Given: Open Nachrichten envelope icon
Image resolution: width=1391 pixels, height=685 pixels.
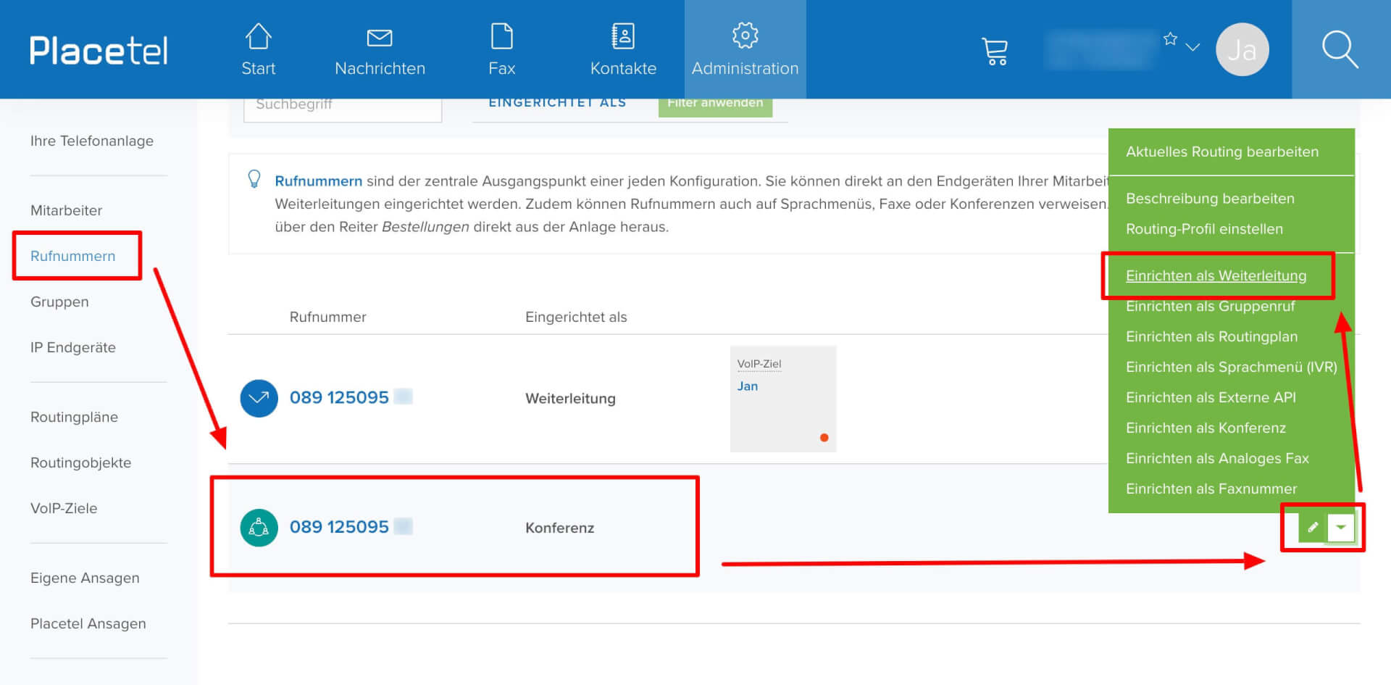Looking at the screenshot, I should 380,38.
